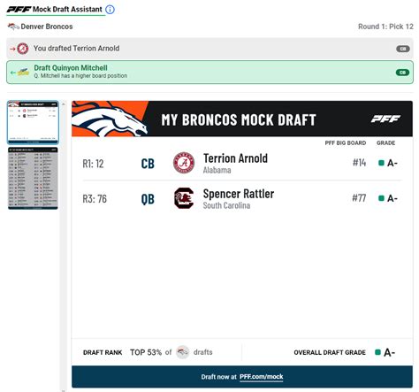Click the TOP 53% draft rank text

point(146,352)
